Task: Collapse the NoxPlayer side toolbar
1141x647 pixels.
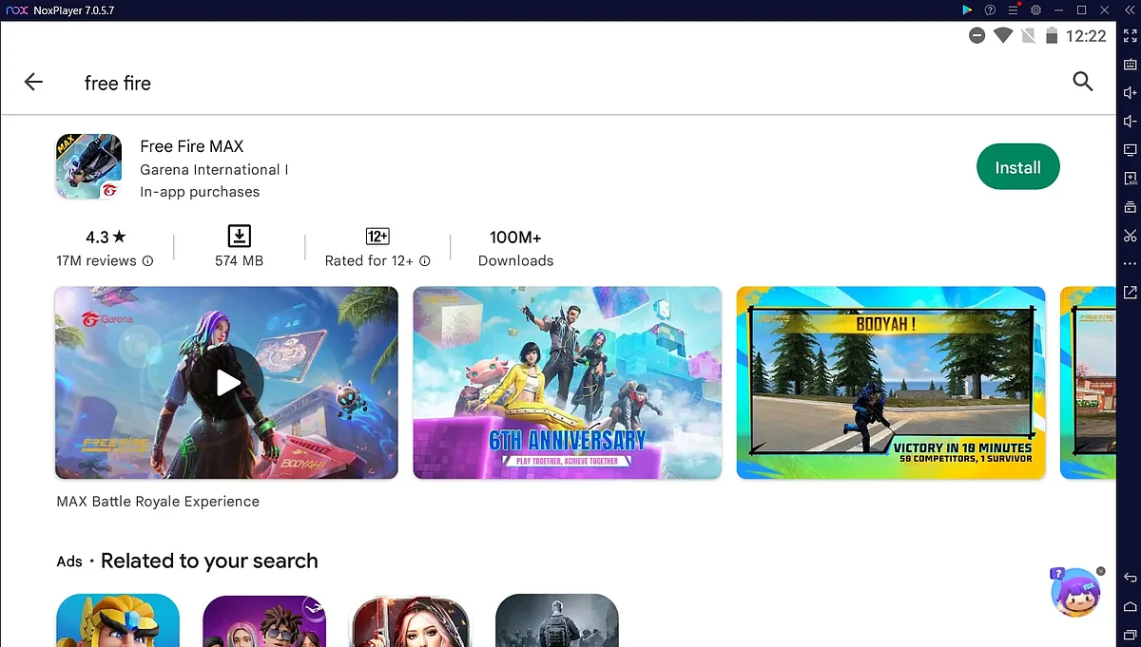Action: click(x=1128, y=10)
